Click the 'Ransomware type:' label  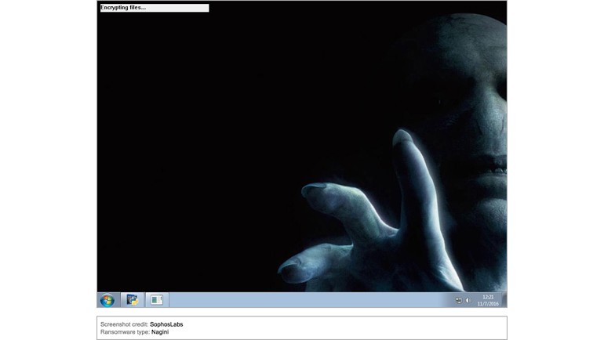pyautogui.click(x=125, y=332)
